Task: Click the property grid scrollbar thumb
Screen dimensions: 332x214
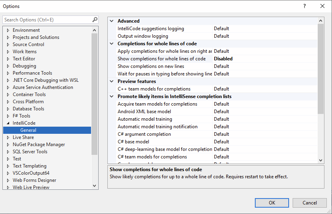Action: (x=320, y=69)
